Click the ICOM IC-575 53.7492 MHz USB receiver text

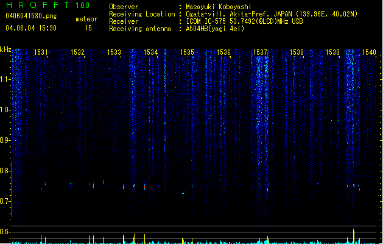point(245,21)
